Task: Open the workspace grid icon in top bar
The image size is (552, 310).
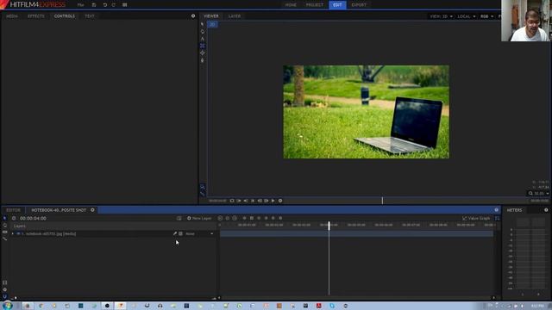Action: pyautogui.click(x=124, y=5)
